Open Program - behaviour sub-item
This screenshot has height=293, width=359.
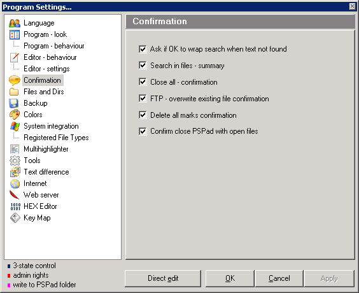click(x=54, y=46)
